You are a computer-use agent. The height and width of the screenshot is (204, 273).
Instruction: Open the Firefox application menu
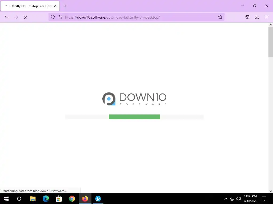click(x=267, y=17)
